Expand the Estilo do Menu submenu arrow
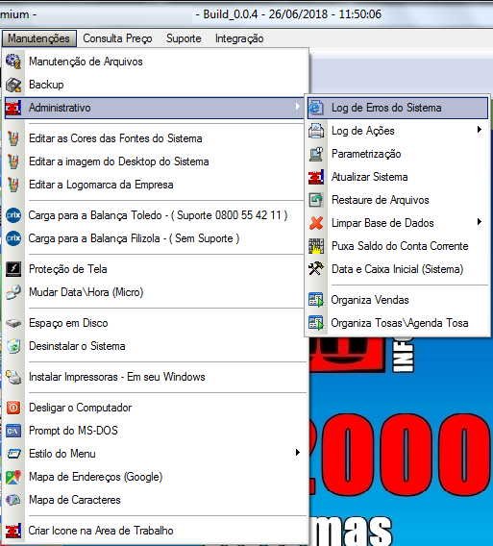This screenshot has width=493, height=546. pyautogui.click(x=298, y=453)
